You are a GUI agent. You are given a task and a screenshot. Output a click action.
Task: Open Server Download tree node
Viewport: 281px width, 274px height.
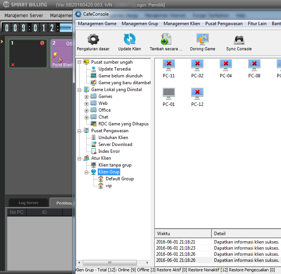(115, 144)
